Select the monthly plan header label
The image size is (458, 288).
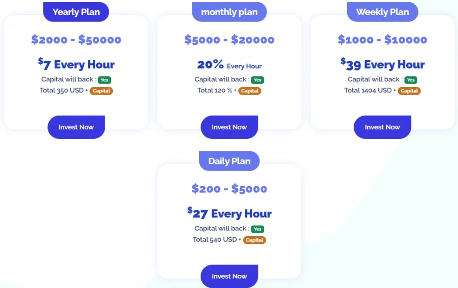tap(229, 12)
